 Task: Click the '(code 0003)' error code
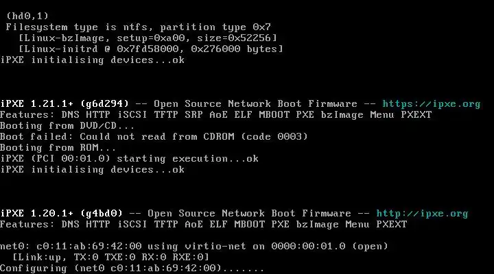point(274,137)
